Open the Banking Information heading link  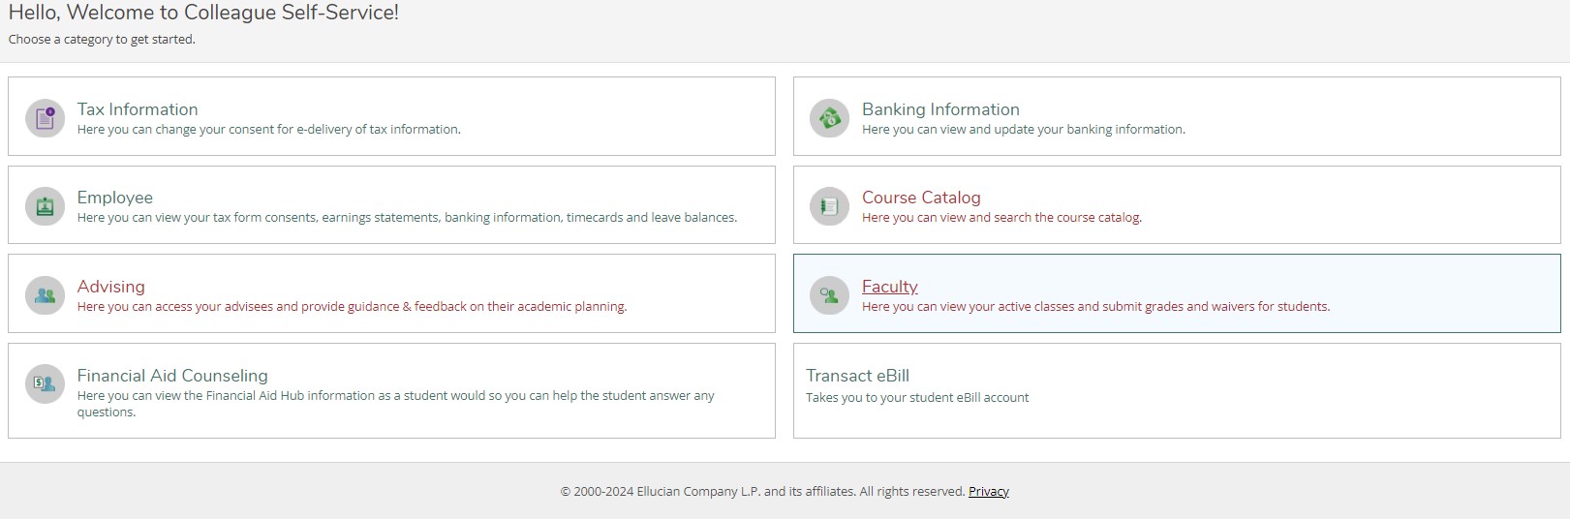point(940,109)
